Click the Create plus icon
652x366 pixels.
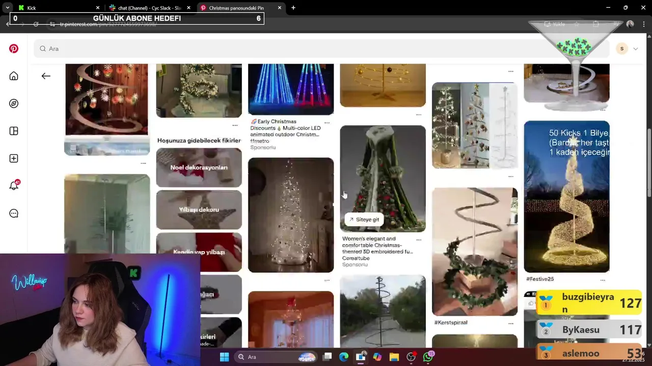(14, 159)
